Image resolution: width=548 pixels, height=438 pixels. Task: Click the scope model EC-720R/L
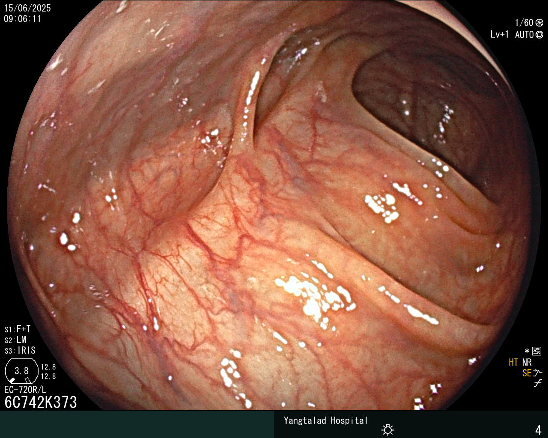coord(25,390)
